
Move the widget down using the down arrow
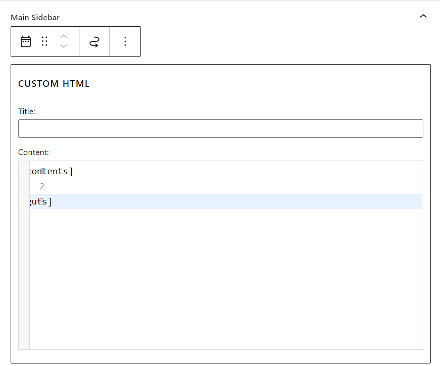pyautogui.click(x=63, y=46)
